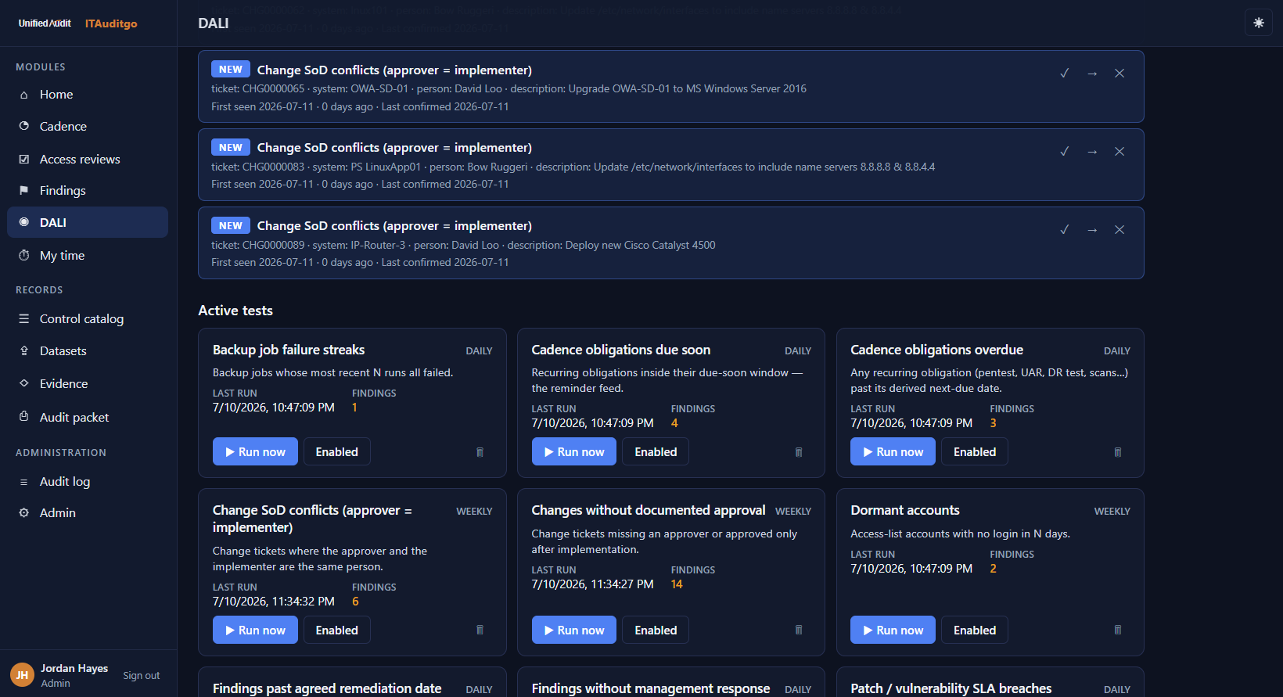Image resolution: width=1283 pixels, height=697 pixels.
Task: Toggle Enabled on Backup job failure streaks
Action: [337, 451]
